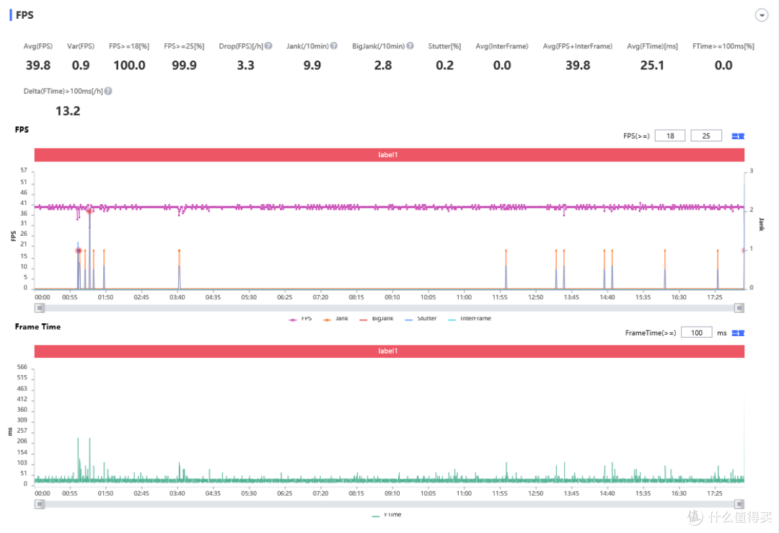This screenshot has width=779, height=533.
Task: Click the Frame Time chart heading
Action: pyautogui.click(x=38, y=326)
